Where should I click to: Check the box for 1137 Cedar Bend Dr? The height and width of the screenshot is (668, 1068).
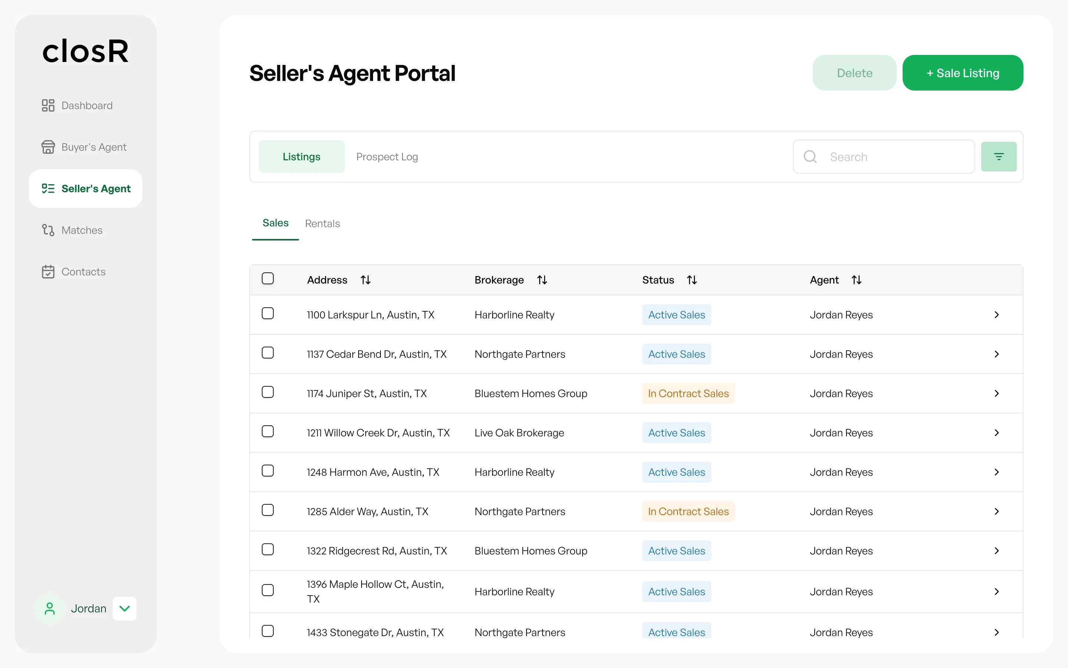267,353
